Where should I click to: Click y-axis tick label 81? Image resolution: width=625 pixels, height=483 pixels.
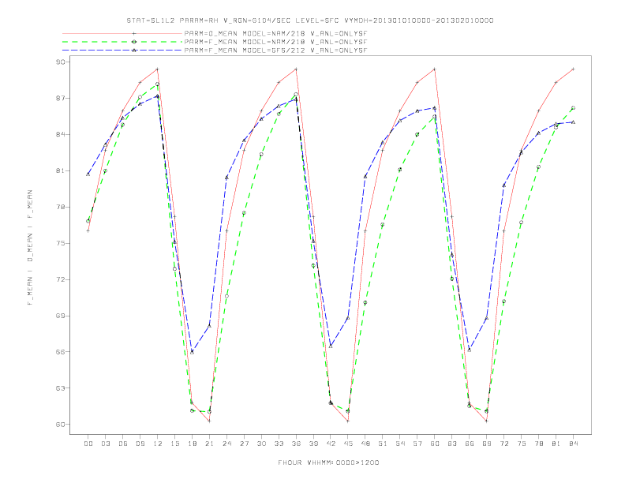(60, 170)
